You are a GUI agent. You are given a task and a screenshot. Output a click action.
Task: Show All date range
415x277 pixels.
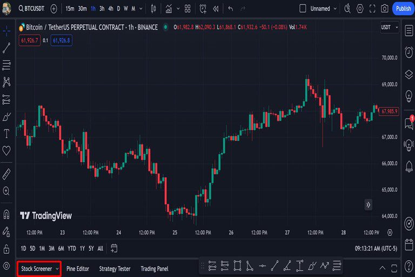coord(101,248)
